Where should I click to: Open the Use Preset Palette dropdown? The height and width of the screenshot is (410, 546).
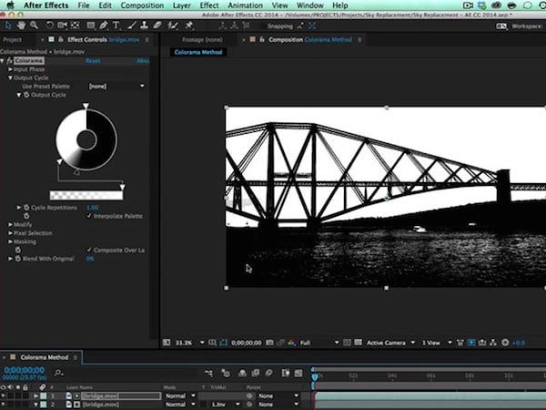pyautogui.click(x=116, y=87)
